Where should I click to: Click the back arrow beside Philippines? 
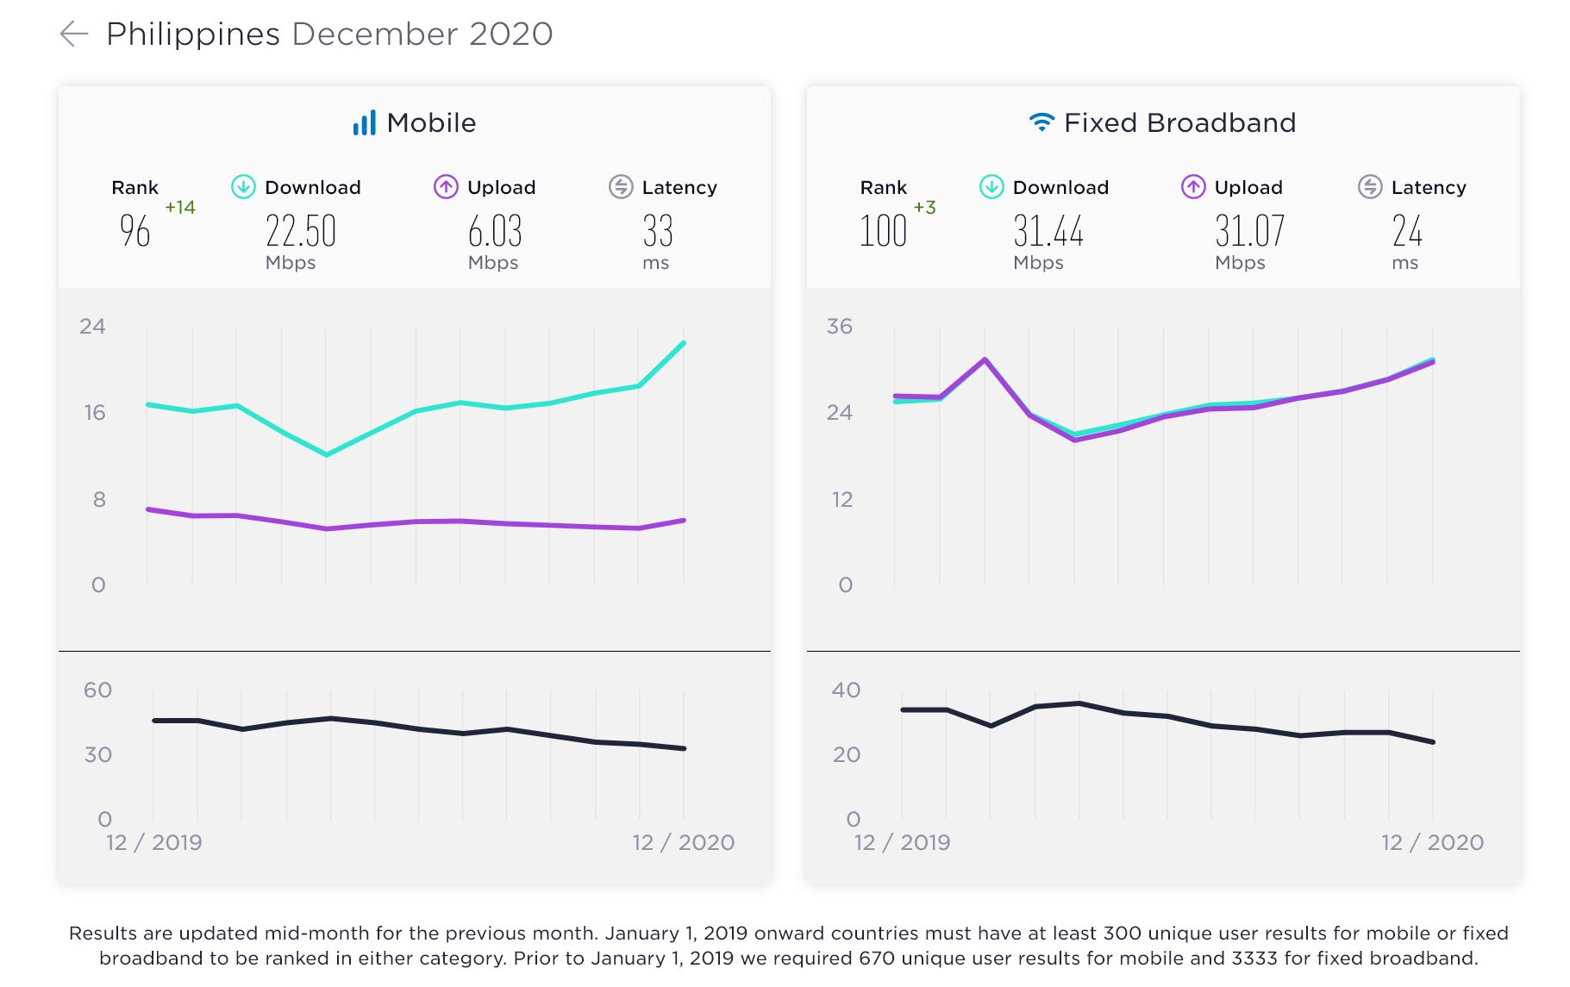[74, 34]
